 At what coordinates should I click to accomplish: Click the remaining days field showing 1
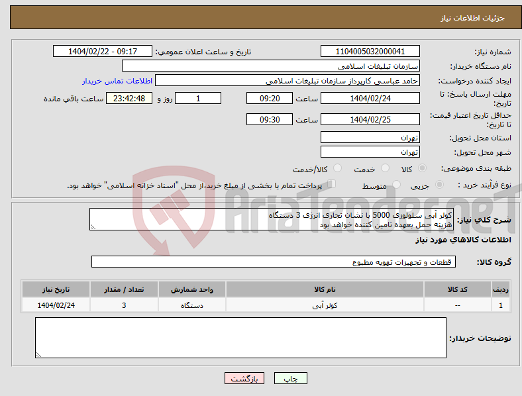point(198,98)
